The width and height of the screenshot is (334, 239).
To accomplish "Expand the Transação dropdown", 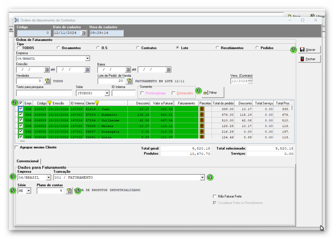I will 202,177.
